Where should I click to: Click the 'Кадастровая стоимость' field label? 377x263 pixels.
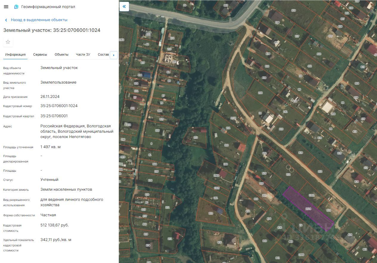pos(13,228)
